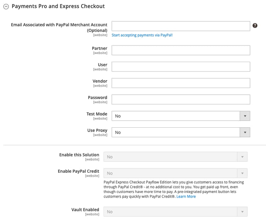Click the Enable PayPal Credit arrow

pos(242,173)
